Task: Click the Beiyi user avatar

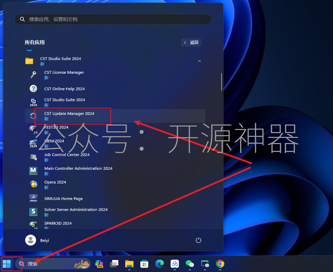Action: click(x=31, y=240)
